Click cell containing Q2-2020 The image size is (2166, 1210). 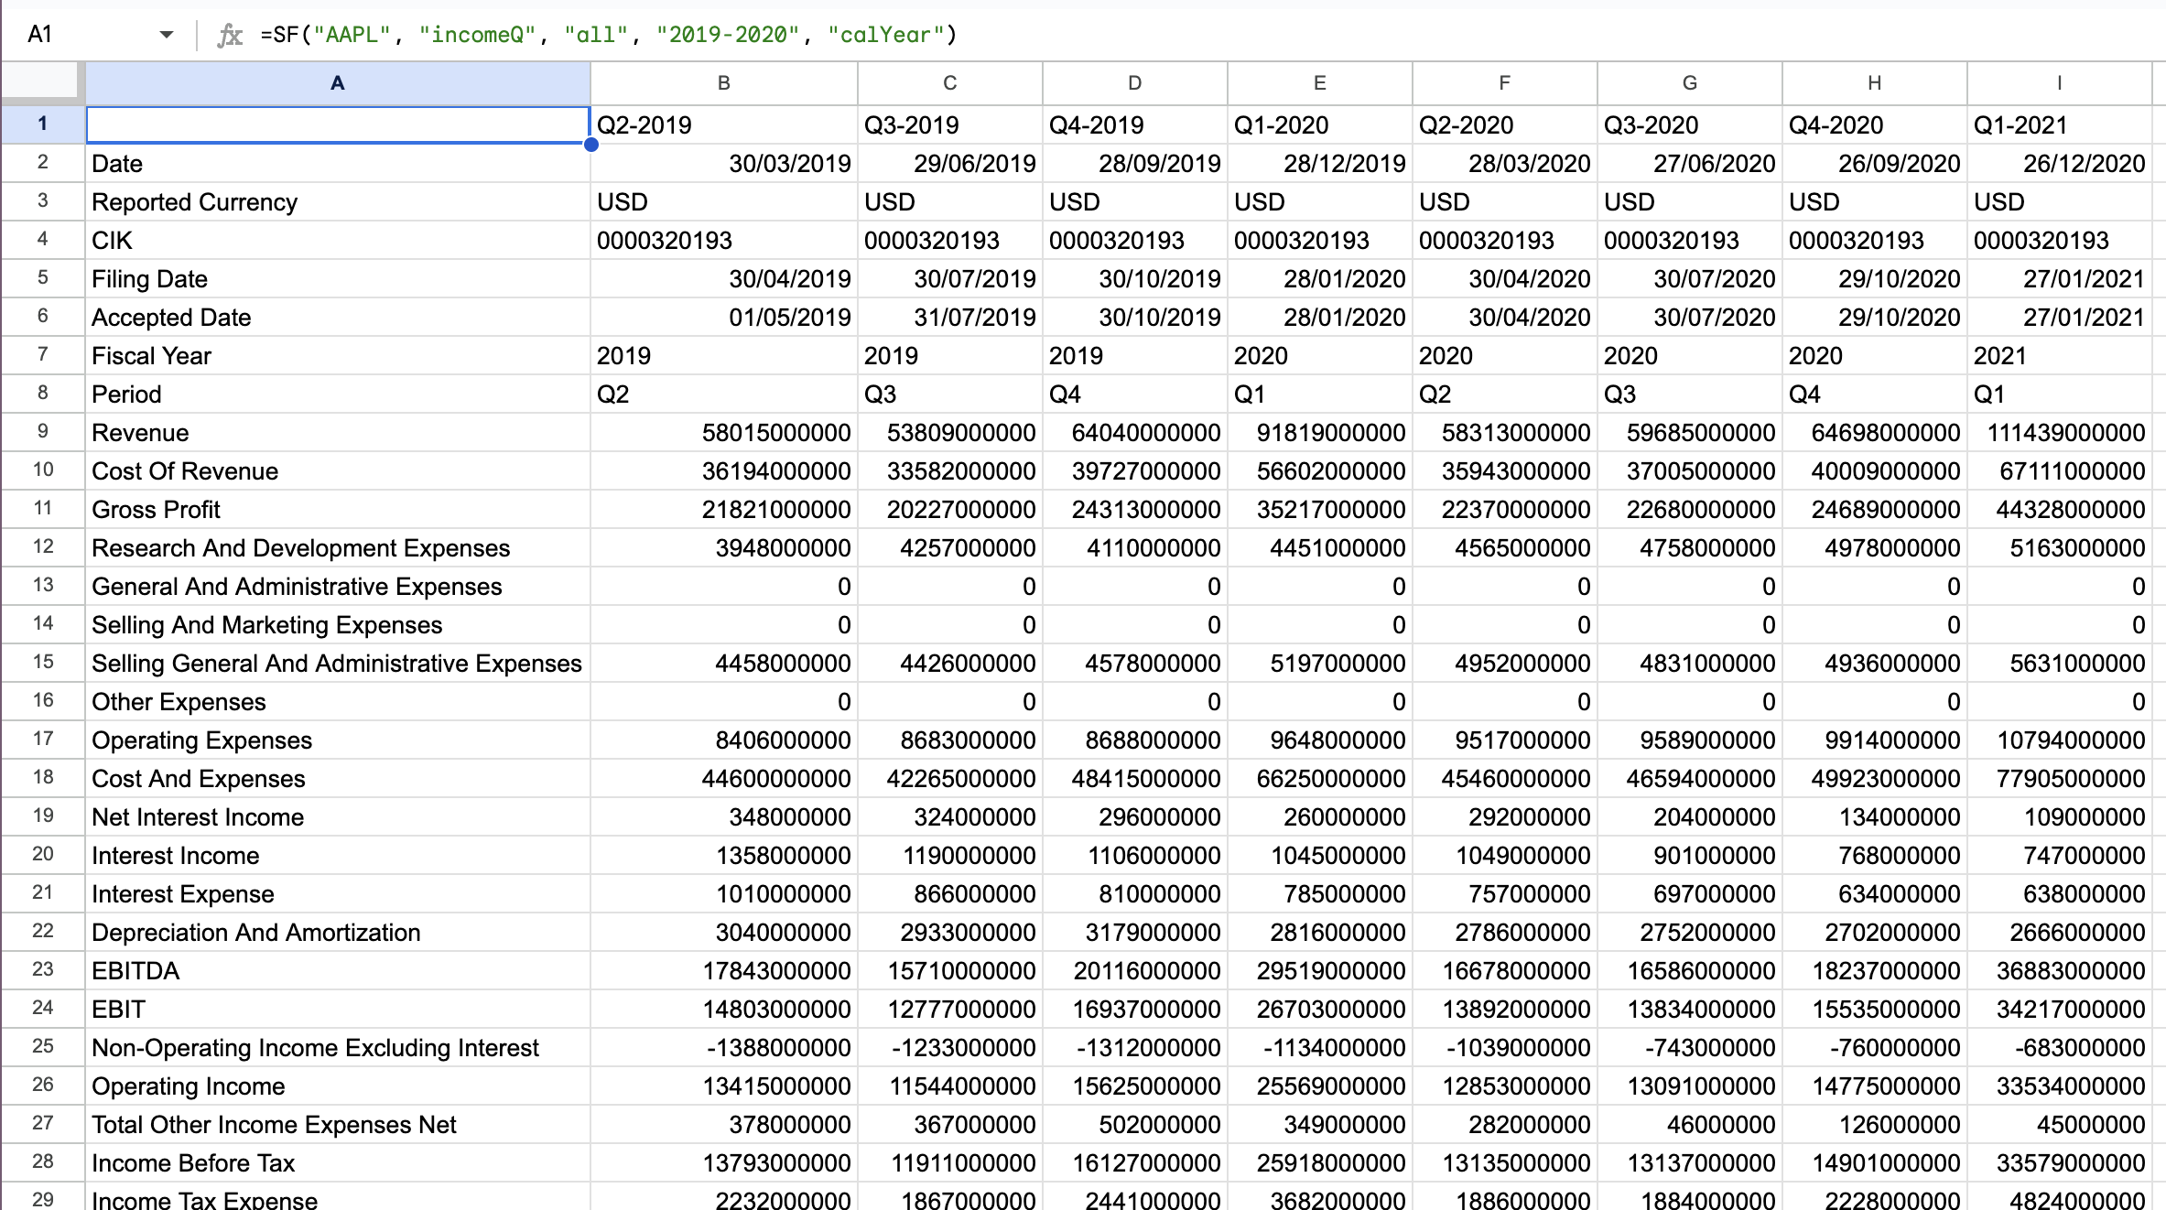coord(1504,124)
